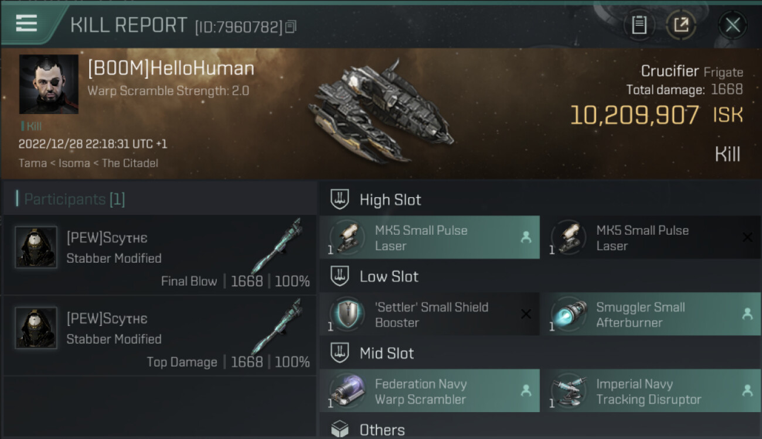Select the Imperial Navy Tracking Disruptor icon
The image size is (762, 439).
click(x=569, y=391)
